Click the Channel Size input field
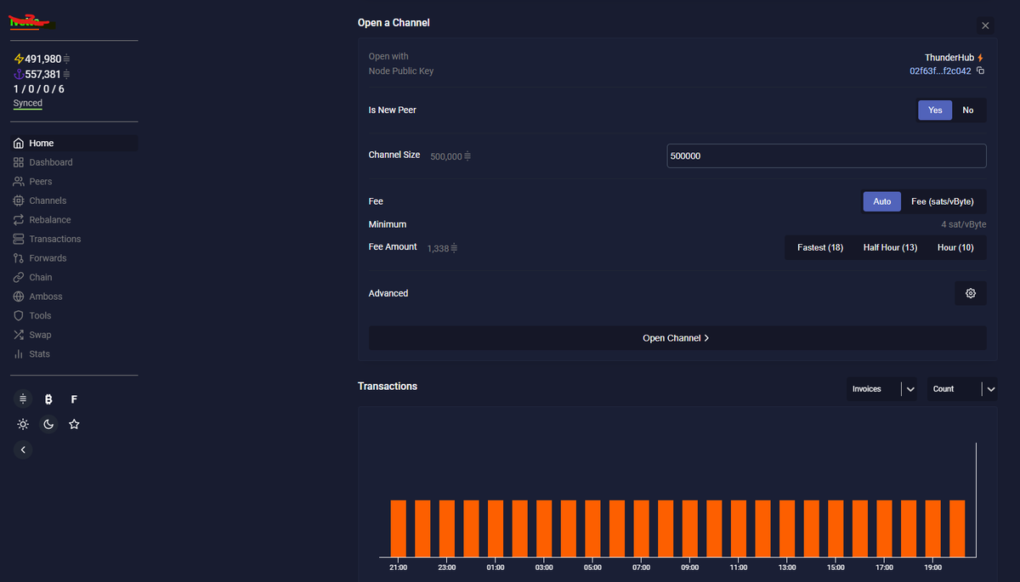1020x582 pixels. click(x=826, y=156)
